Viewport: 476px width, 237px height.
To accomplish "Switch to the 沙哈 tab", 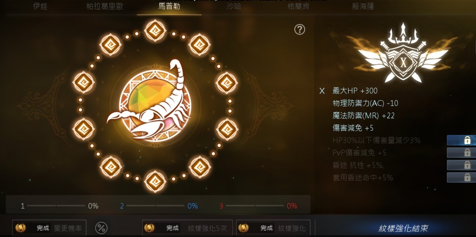I will pos(234,7).
